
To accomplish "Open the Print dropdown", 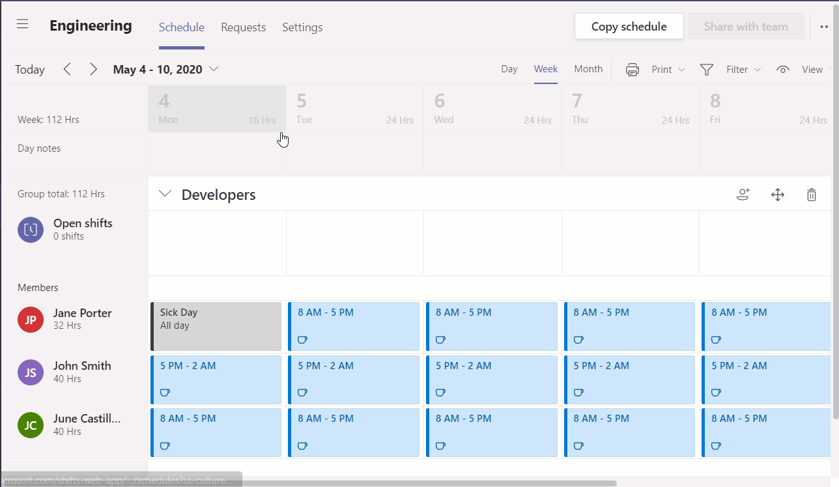I will pos(669,70).
